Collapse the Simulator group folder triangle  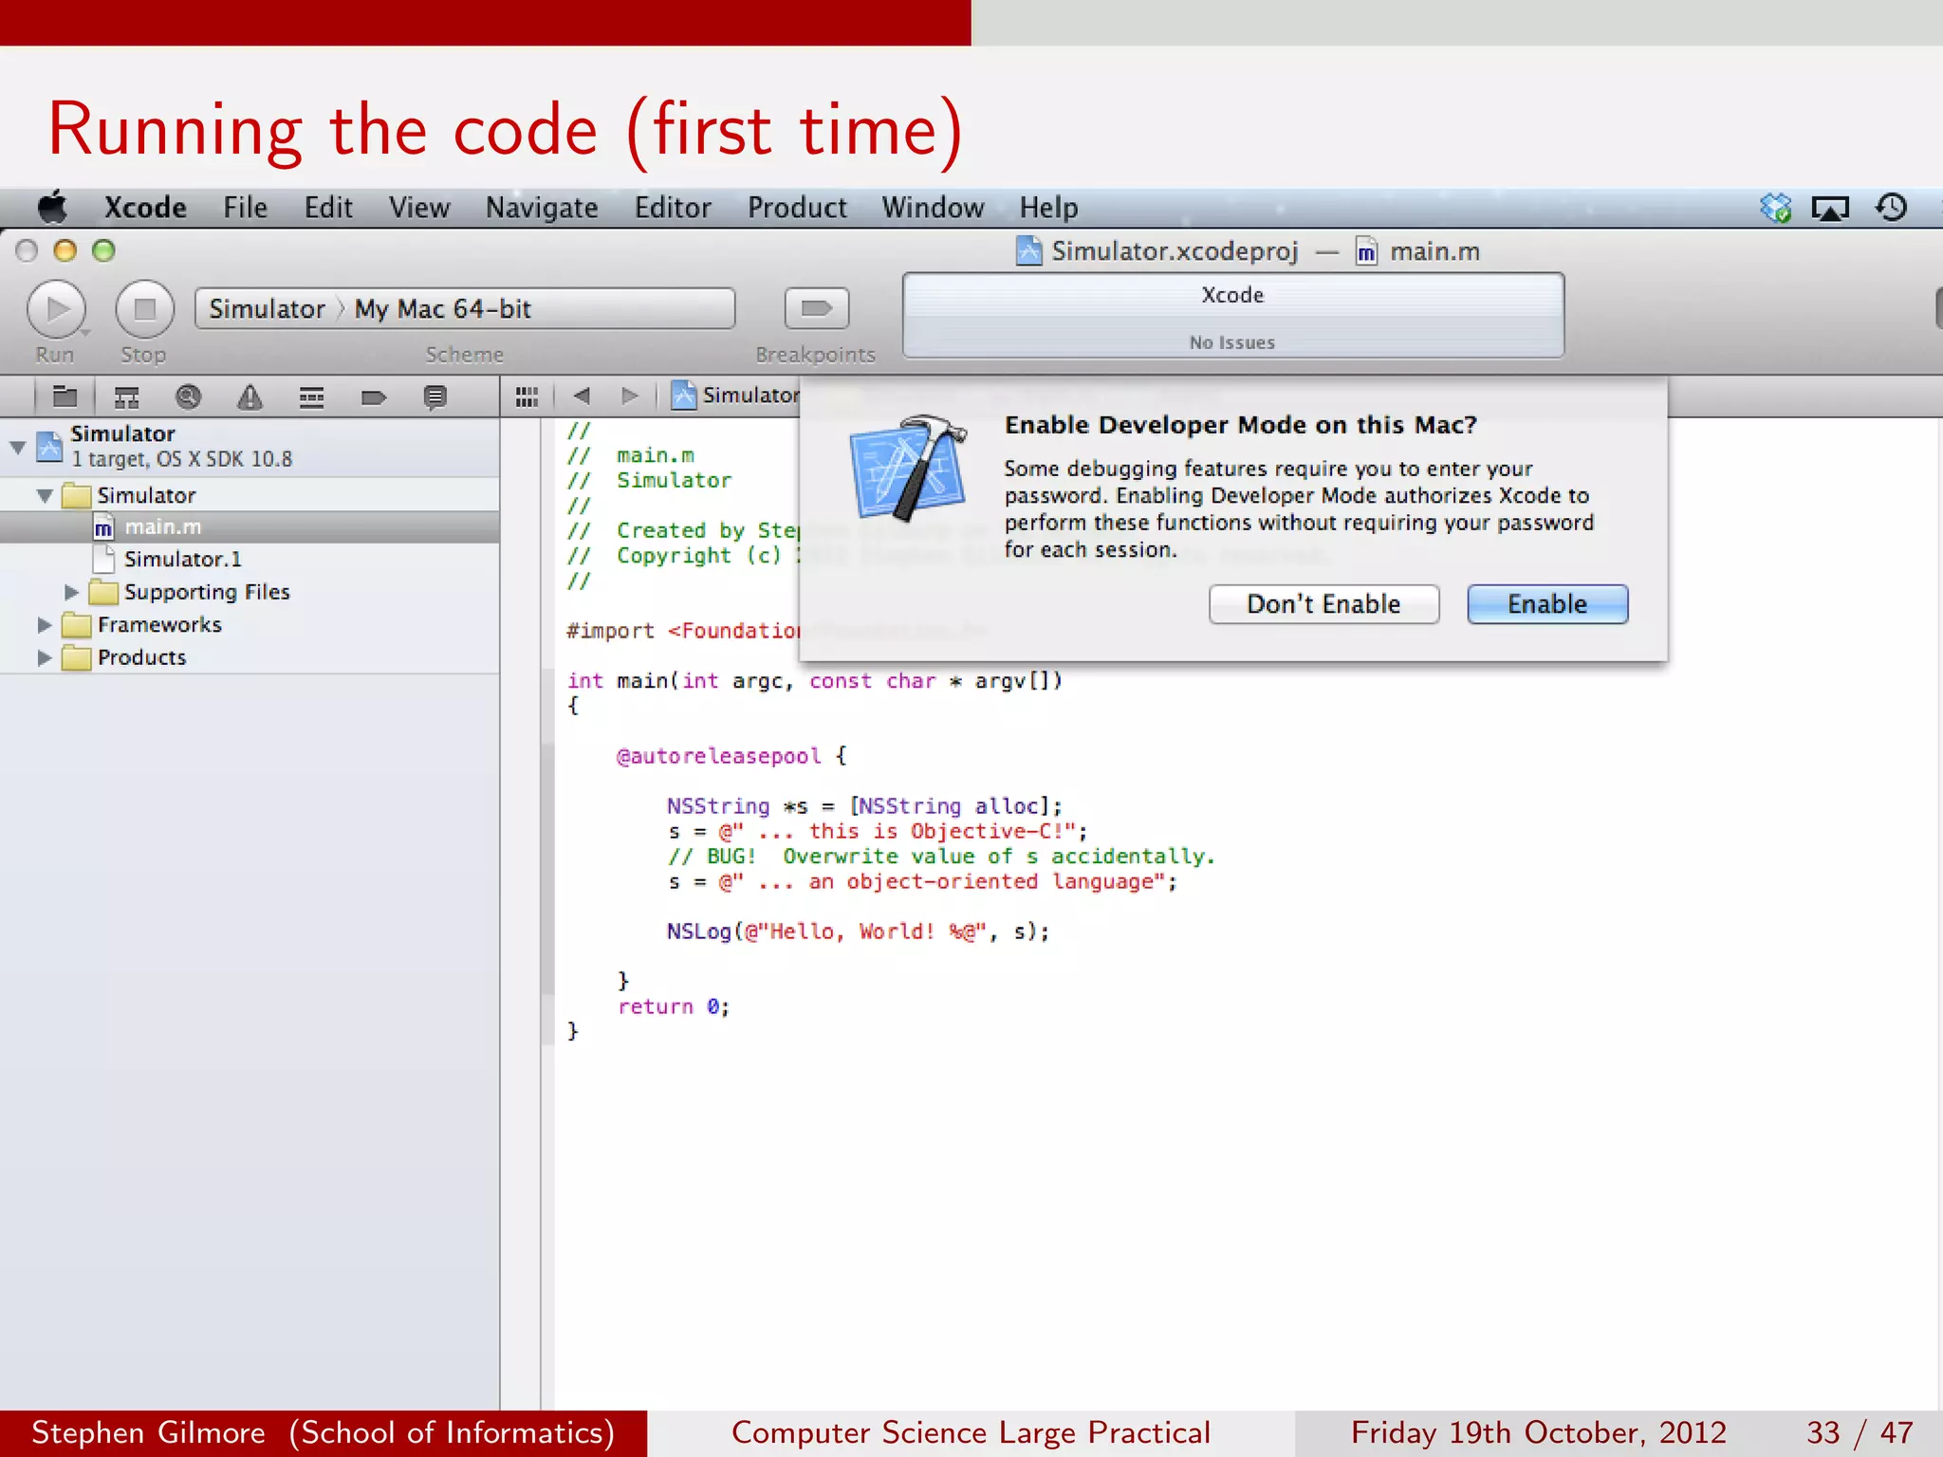coord(45,495)
